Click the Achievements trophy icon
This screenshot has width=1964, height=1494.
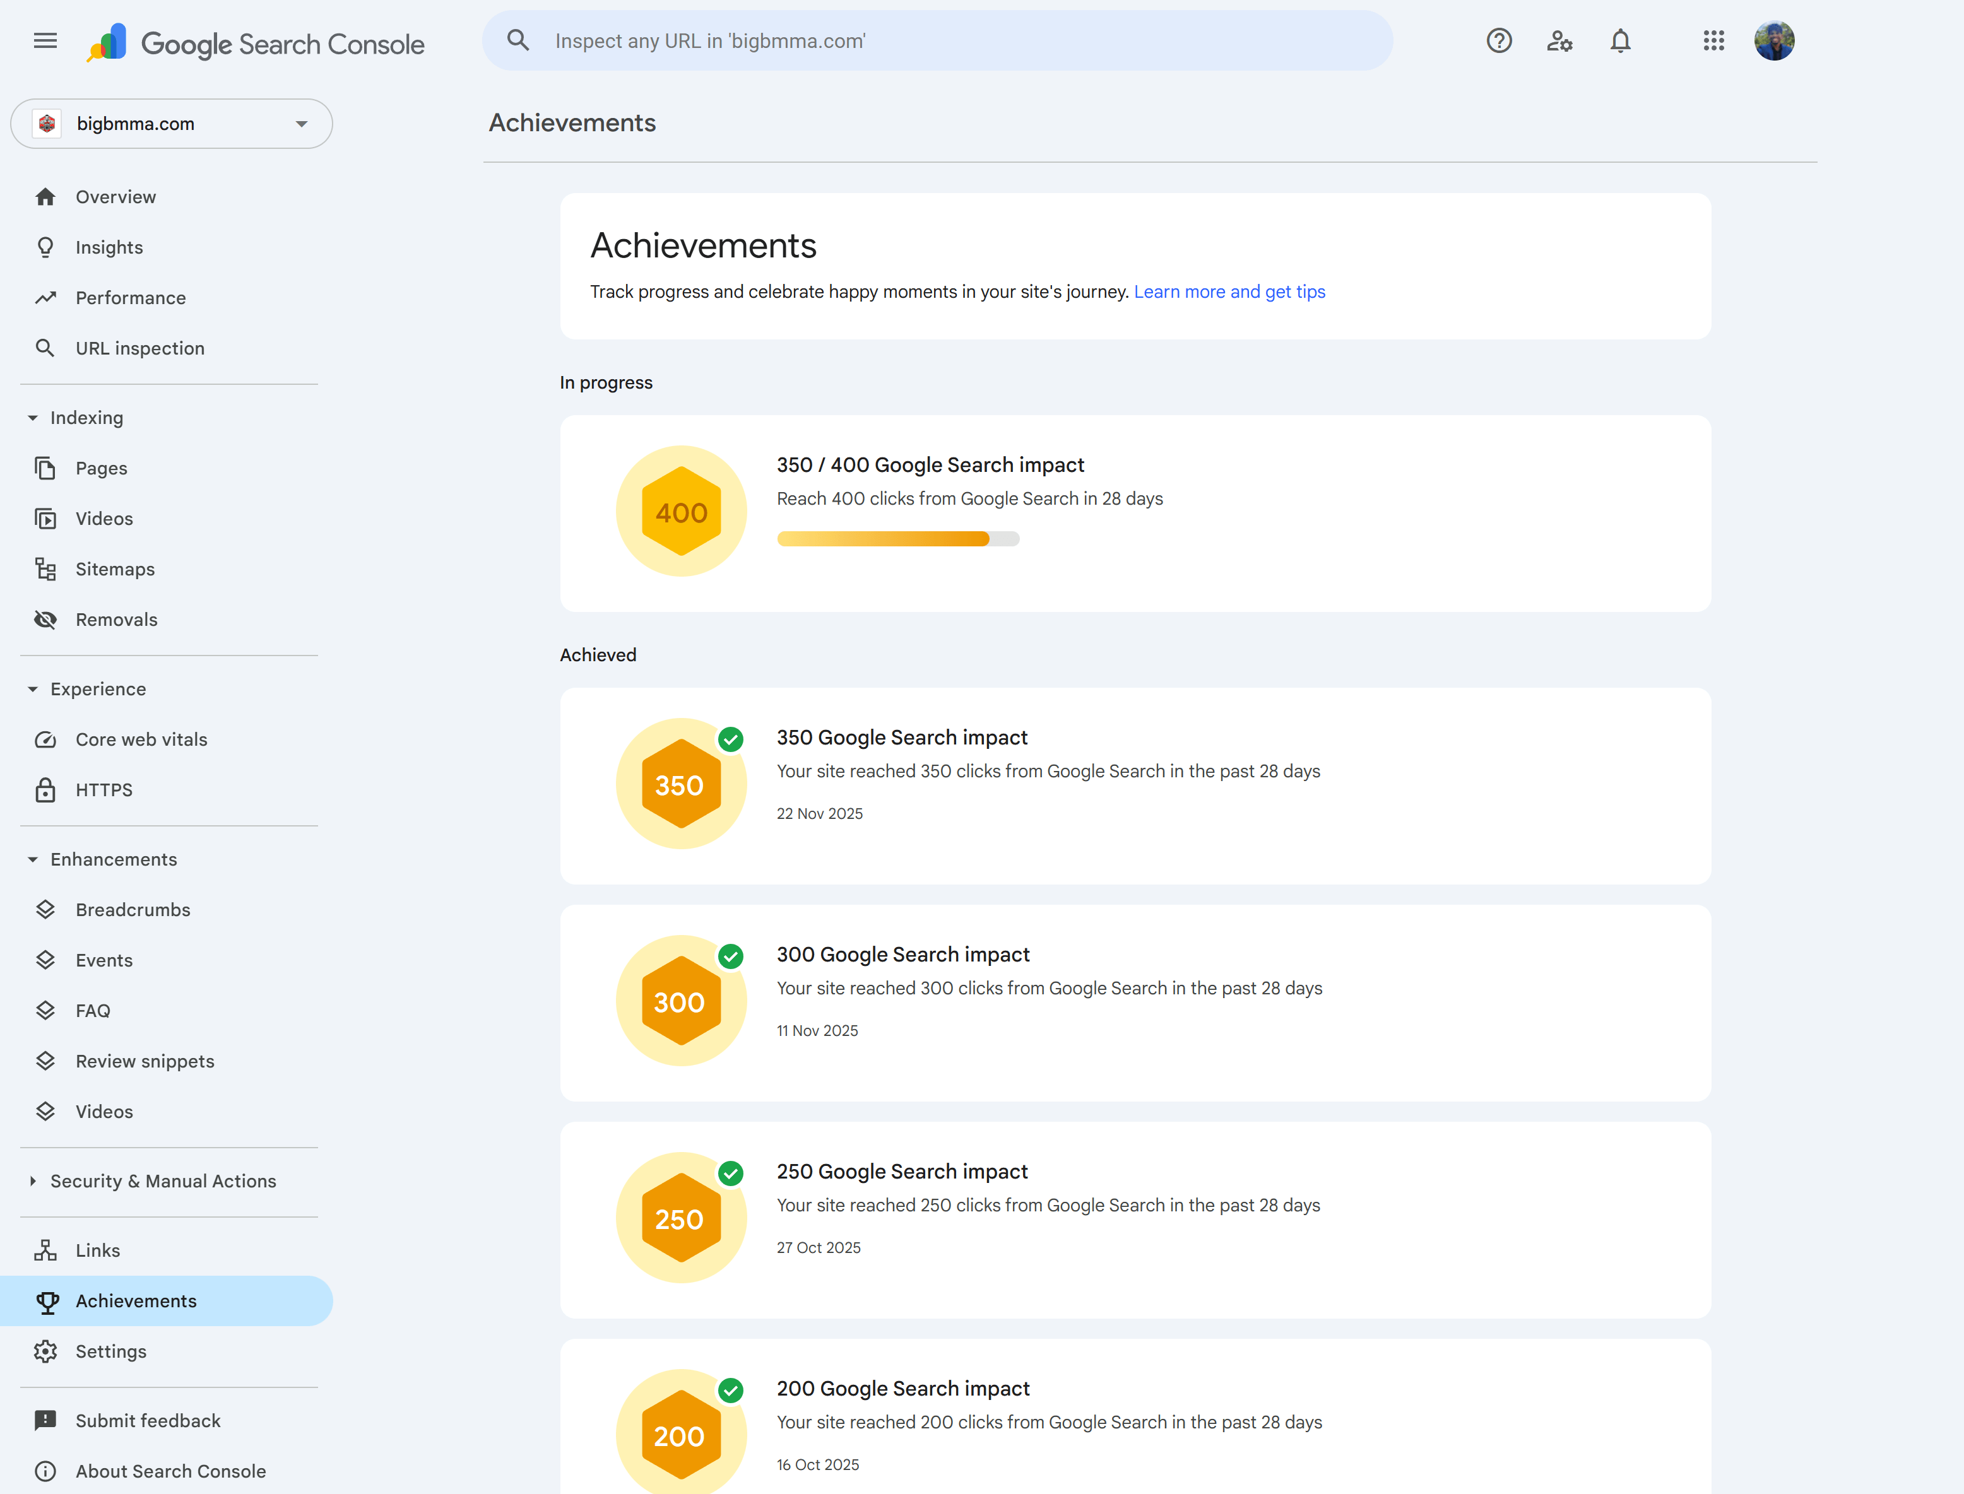point(47,1302)
